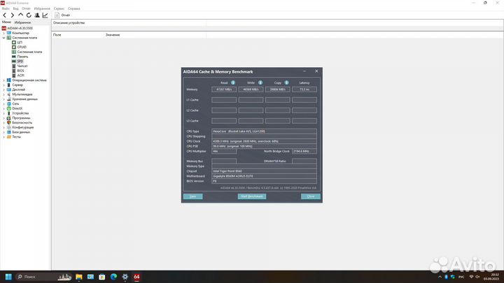The width and height of the screenshot is (504, 283).
Task: Open the Отчёт menu in menu bar
Action: coord(26,8)
